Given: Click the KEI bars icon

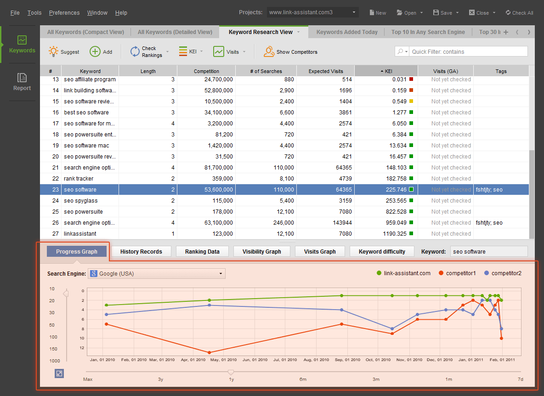Looking at the screenshot, I should point(183,51).
